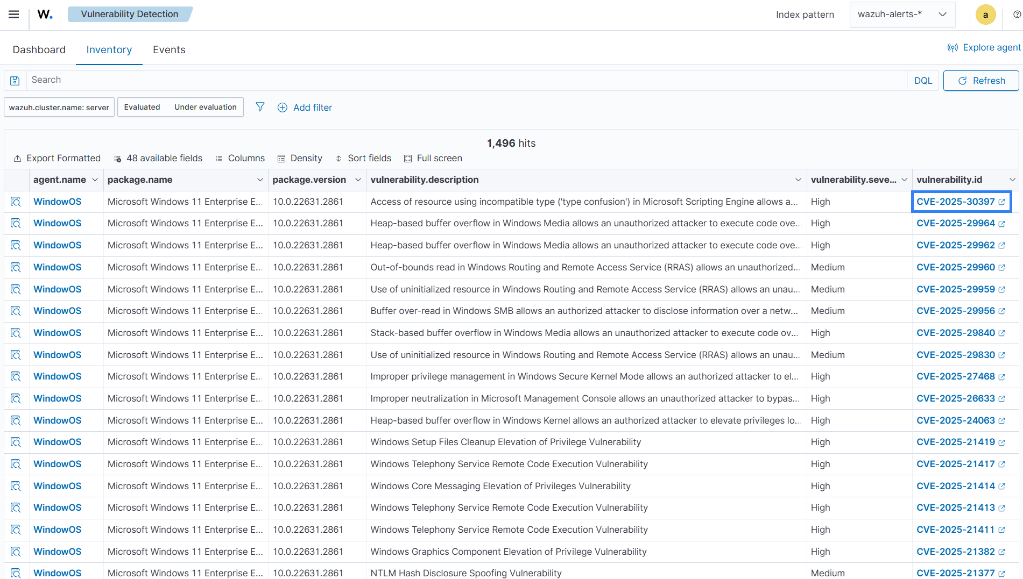1023x579 pixels.
Task: Click the Refresh button
Action: click(981, 80)
